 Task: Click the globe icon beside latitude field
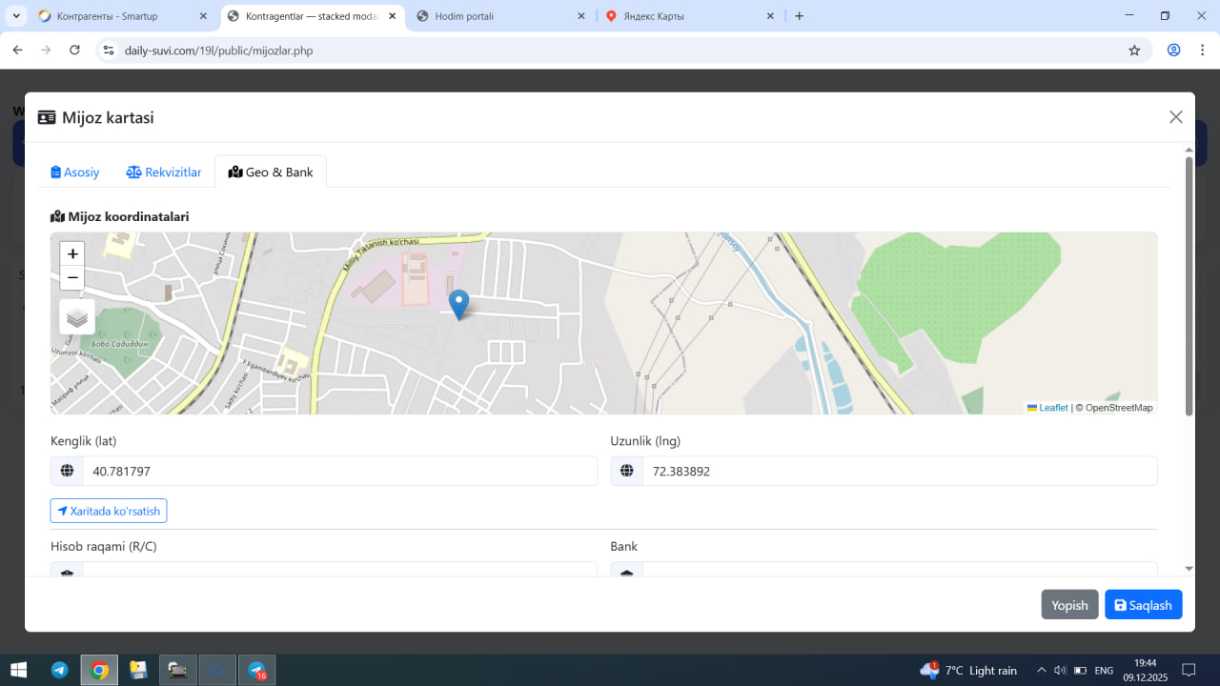pos(67,471)
